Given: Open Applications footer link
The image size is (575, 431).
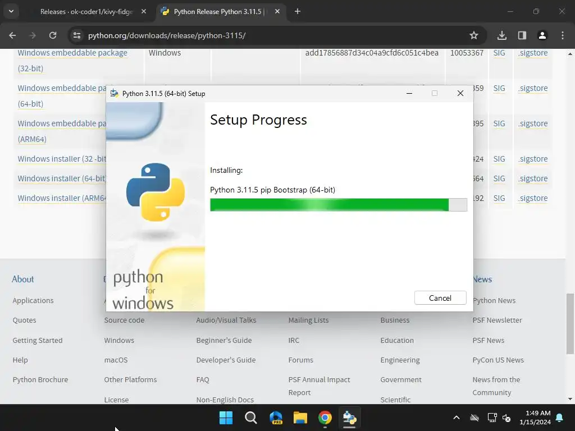Looking at the screenshot, I should tap(33, 301).
